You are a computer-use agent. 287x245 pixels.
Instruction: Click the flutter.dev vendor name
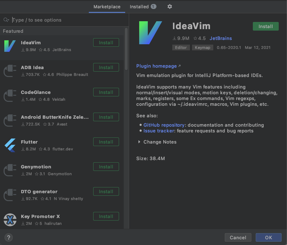pos(63,149)
